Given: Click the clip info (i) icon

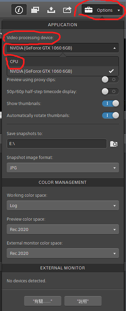Looking at the screenshot, I should point(19,10).
